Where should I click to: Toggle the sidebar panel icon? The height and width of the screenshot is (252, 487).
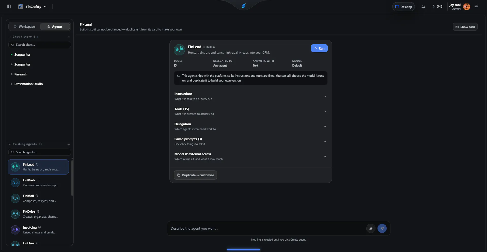(x=9, y=7)
